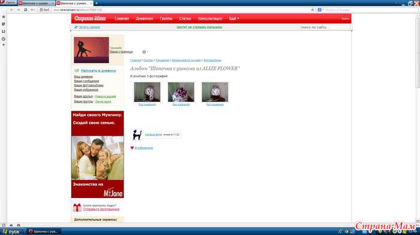Click the black cat avatar icon

click(137, 135)
